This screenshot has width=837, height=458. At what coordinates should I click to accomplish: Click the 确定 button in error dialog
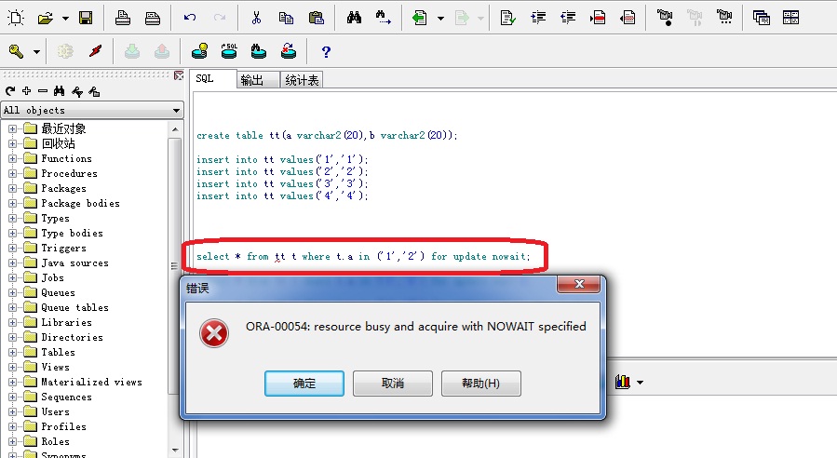tap(304, 384)
